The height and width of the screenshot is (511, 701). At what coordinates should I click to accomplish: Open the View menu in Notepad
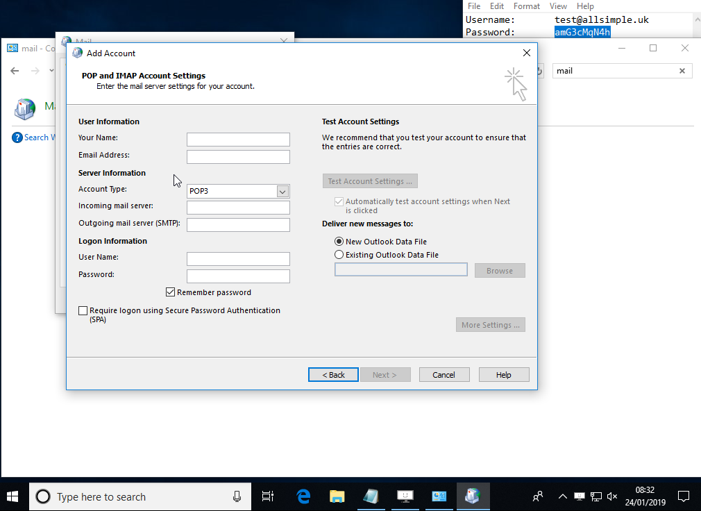point(558,6)
